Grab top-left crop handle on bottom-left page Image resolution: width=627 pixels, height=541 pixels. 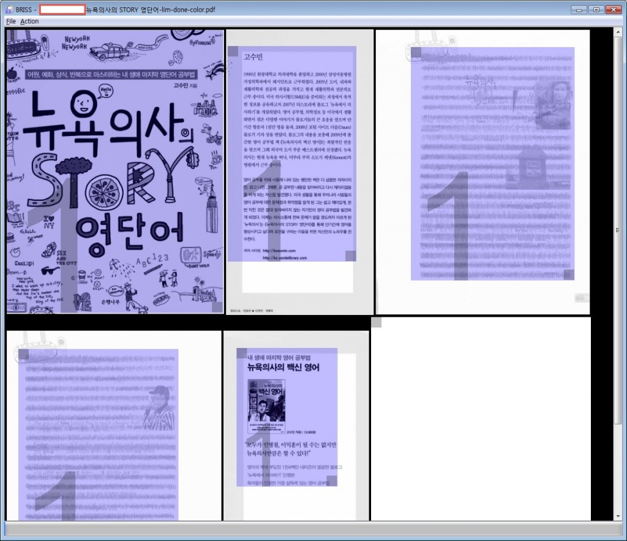coord(24,354)
